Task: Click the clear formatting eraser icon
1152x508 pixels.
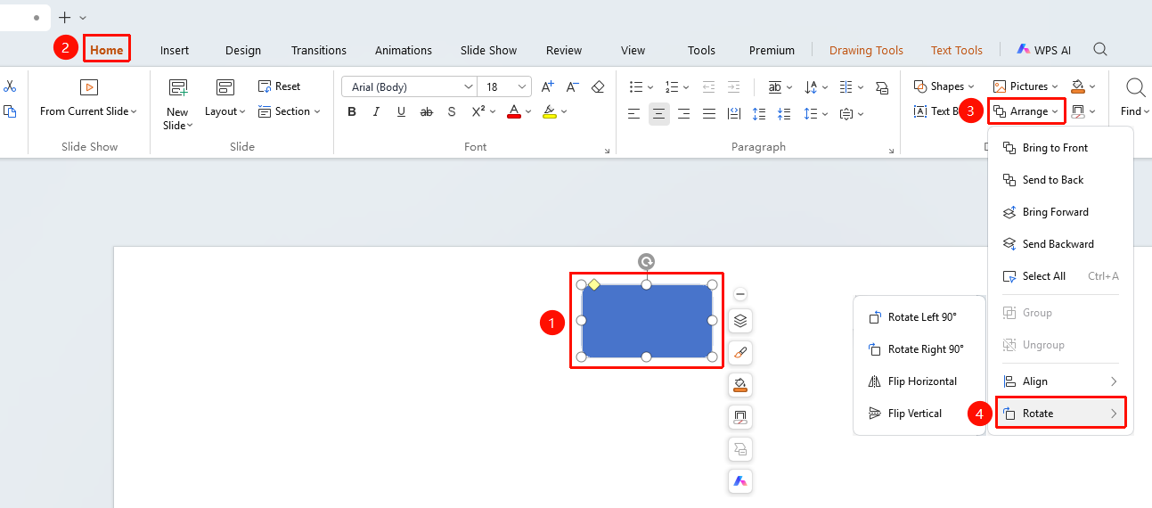Action: tap(598, 86)
